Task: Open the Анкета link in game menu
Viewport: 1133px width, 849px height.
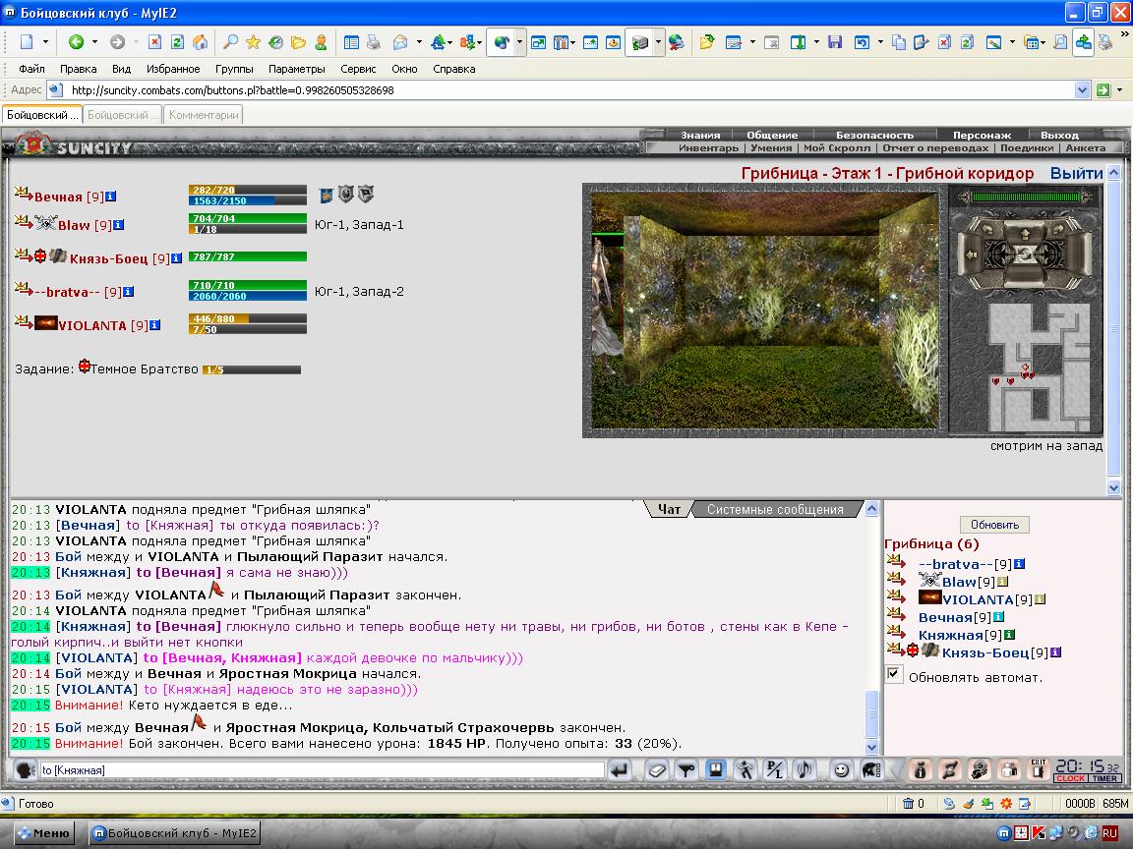Action: point(1086,148)
